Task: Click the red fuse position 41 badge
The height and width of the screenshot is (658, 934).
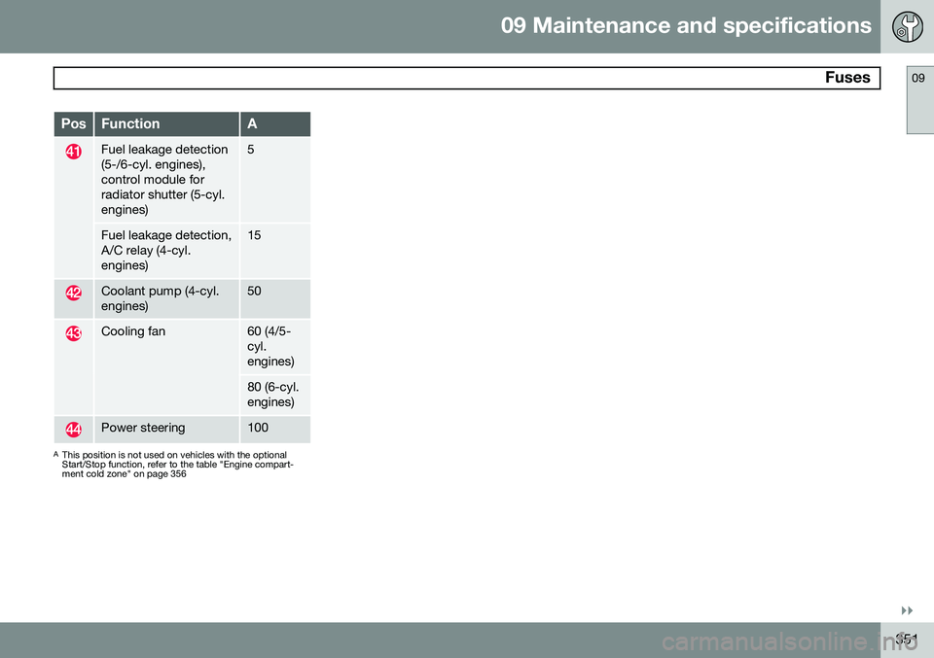Action: 73,152
